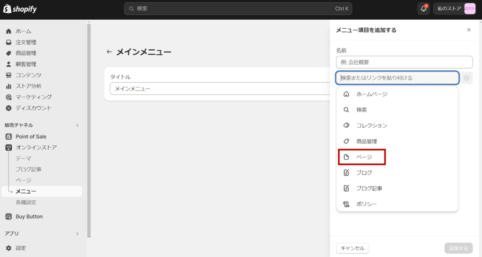The width and height of the screenshot is (482, 257).
Task: Click the コンテンツ icon in sidebar
Action: [x=8, y=75]
